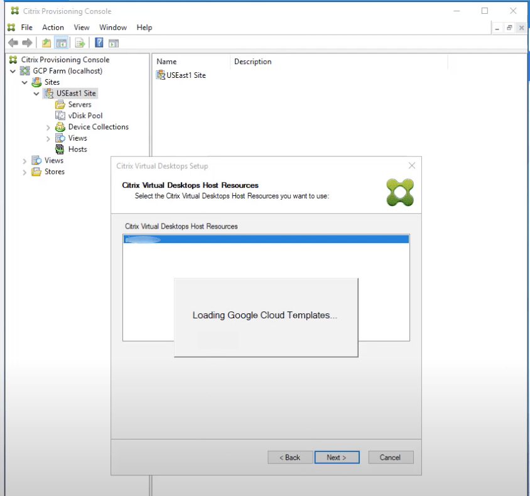The height and width of the screenshot is (496, 530).
Task: Open the Action menu
Action: tap(53, 27)
